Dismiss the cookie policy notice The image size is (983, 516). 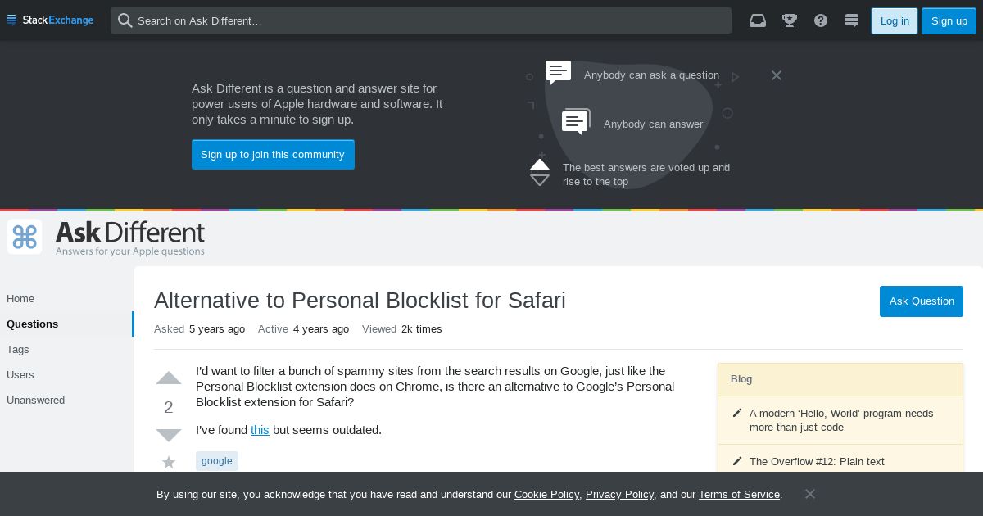[x=810, y=494]
